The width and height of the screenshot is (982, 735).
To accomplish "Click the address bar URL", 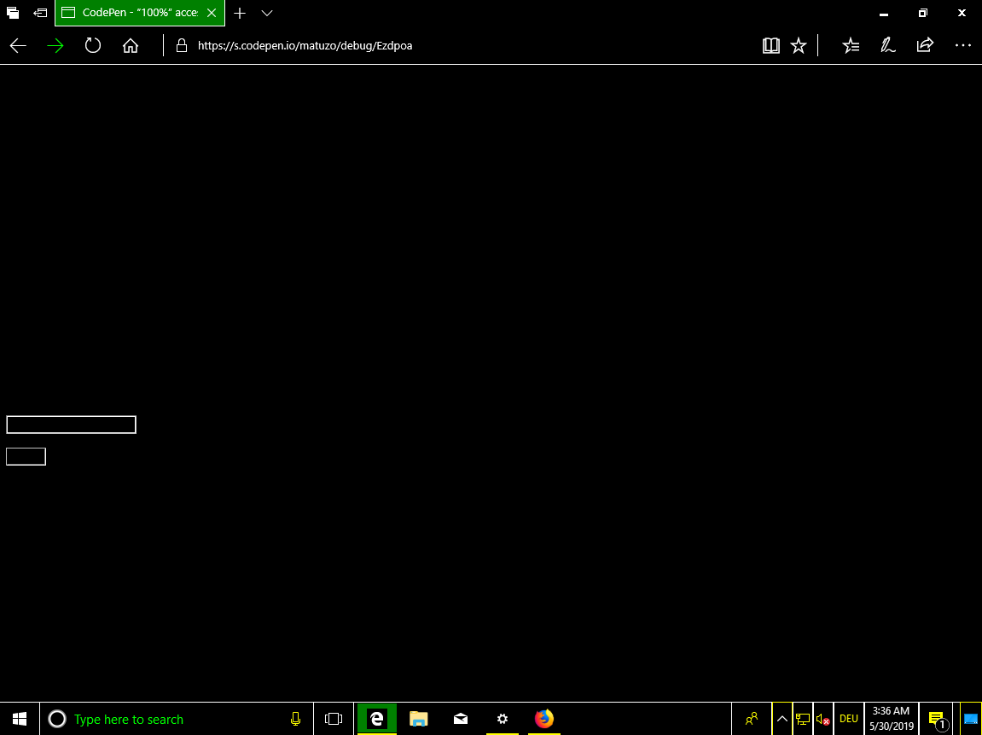I will click(305, 46).
